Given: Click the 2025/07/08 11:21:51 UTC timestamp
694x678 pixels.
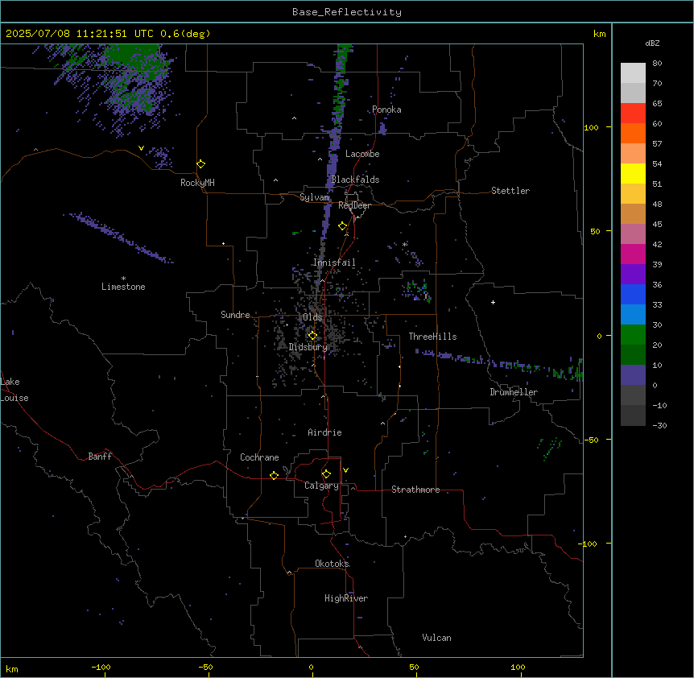Looking at the screenshot, I should 80,34.
